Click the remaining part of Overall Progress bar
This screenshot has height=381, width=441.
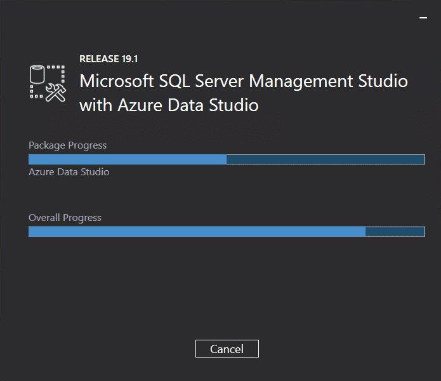click(395, 232)
